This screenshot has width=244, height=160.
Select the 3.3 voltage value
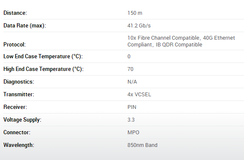point(131,120)
